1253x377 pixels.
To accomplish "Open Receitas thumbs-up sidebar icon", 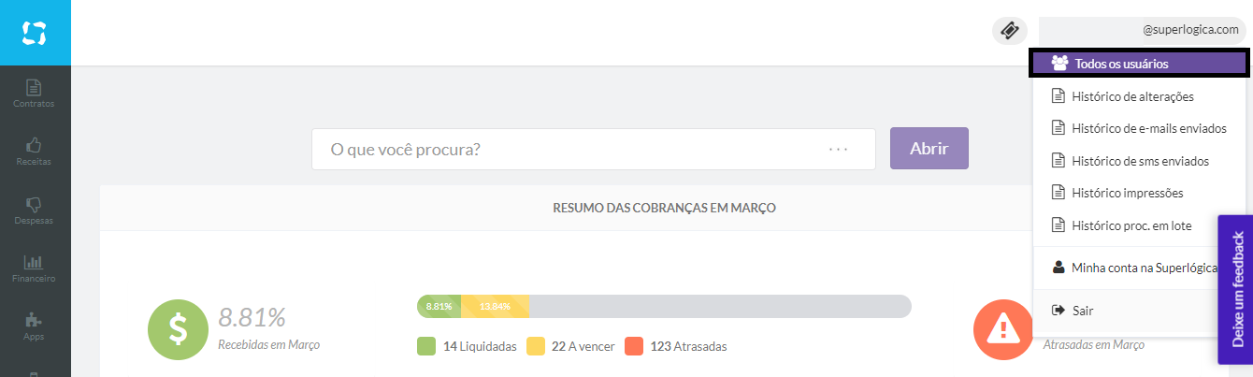I will click(x=35, y=150).
